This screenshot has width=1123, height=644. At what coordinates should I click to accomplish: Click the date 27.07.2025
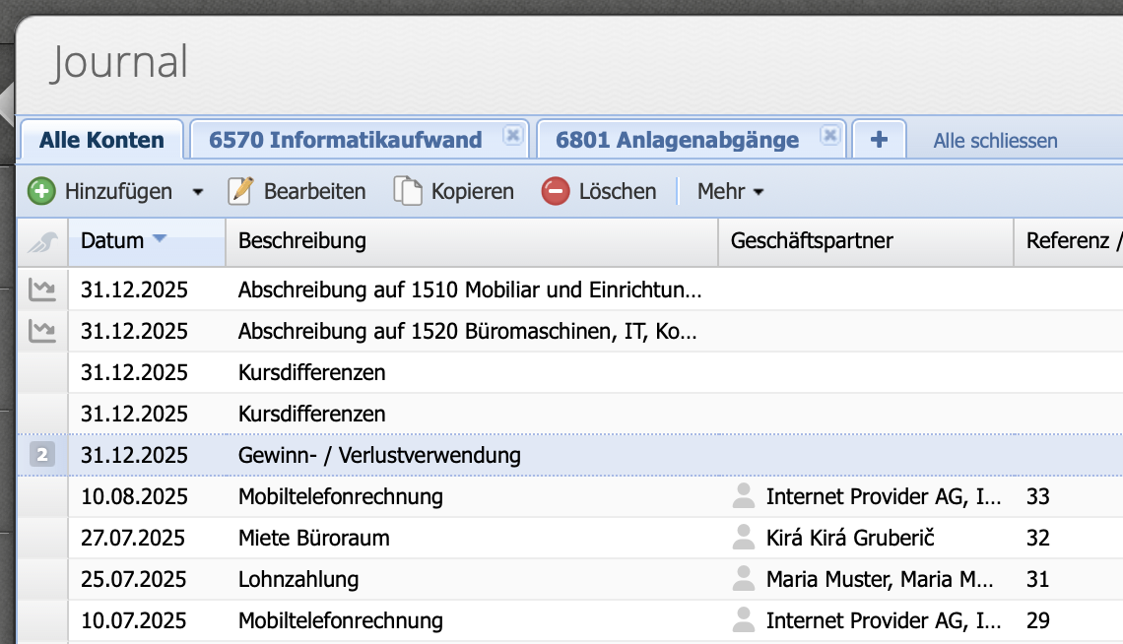tap(133, 538)
